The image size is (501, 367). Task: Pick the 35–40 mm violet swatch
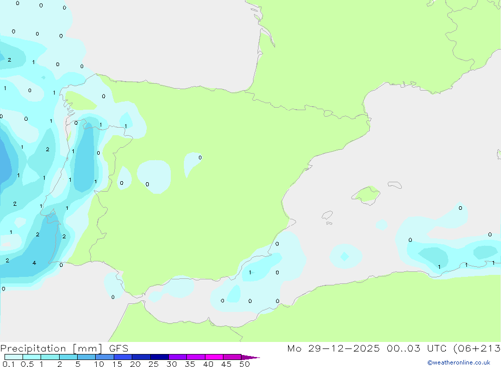click(x=195, y=357)
